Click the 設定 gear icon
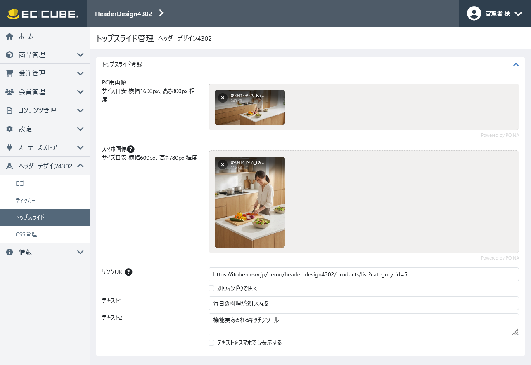This screenshot has height=365, width=531. 9,129
